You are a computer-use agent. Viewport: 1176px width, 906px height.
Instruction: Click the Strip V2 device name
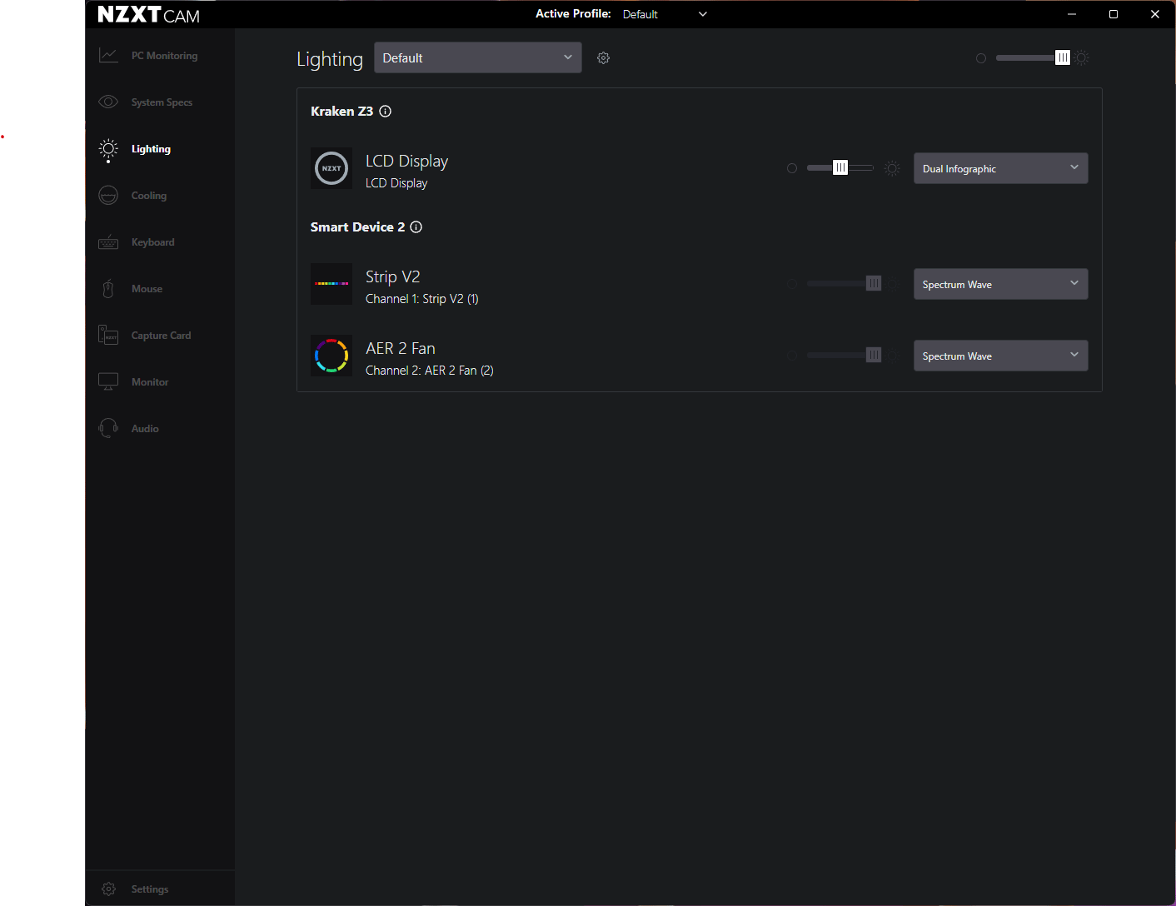click(x=393, y=276)
